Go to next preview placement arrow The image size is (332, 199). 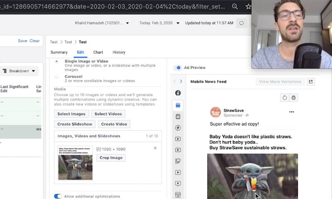(181, 81)
